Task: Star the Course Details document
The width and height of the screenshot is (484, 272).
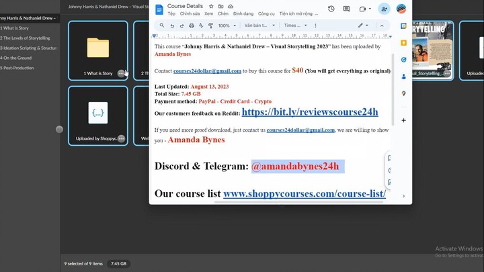Action: [x=211, y=6]
